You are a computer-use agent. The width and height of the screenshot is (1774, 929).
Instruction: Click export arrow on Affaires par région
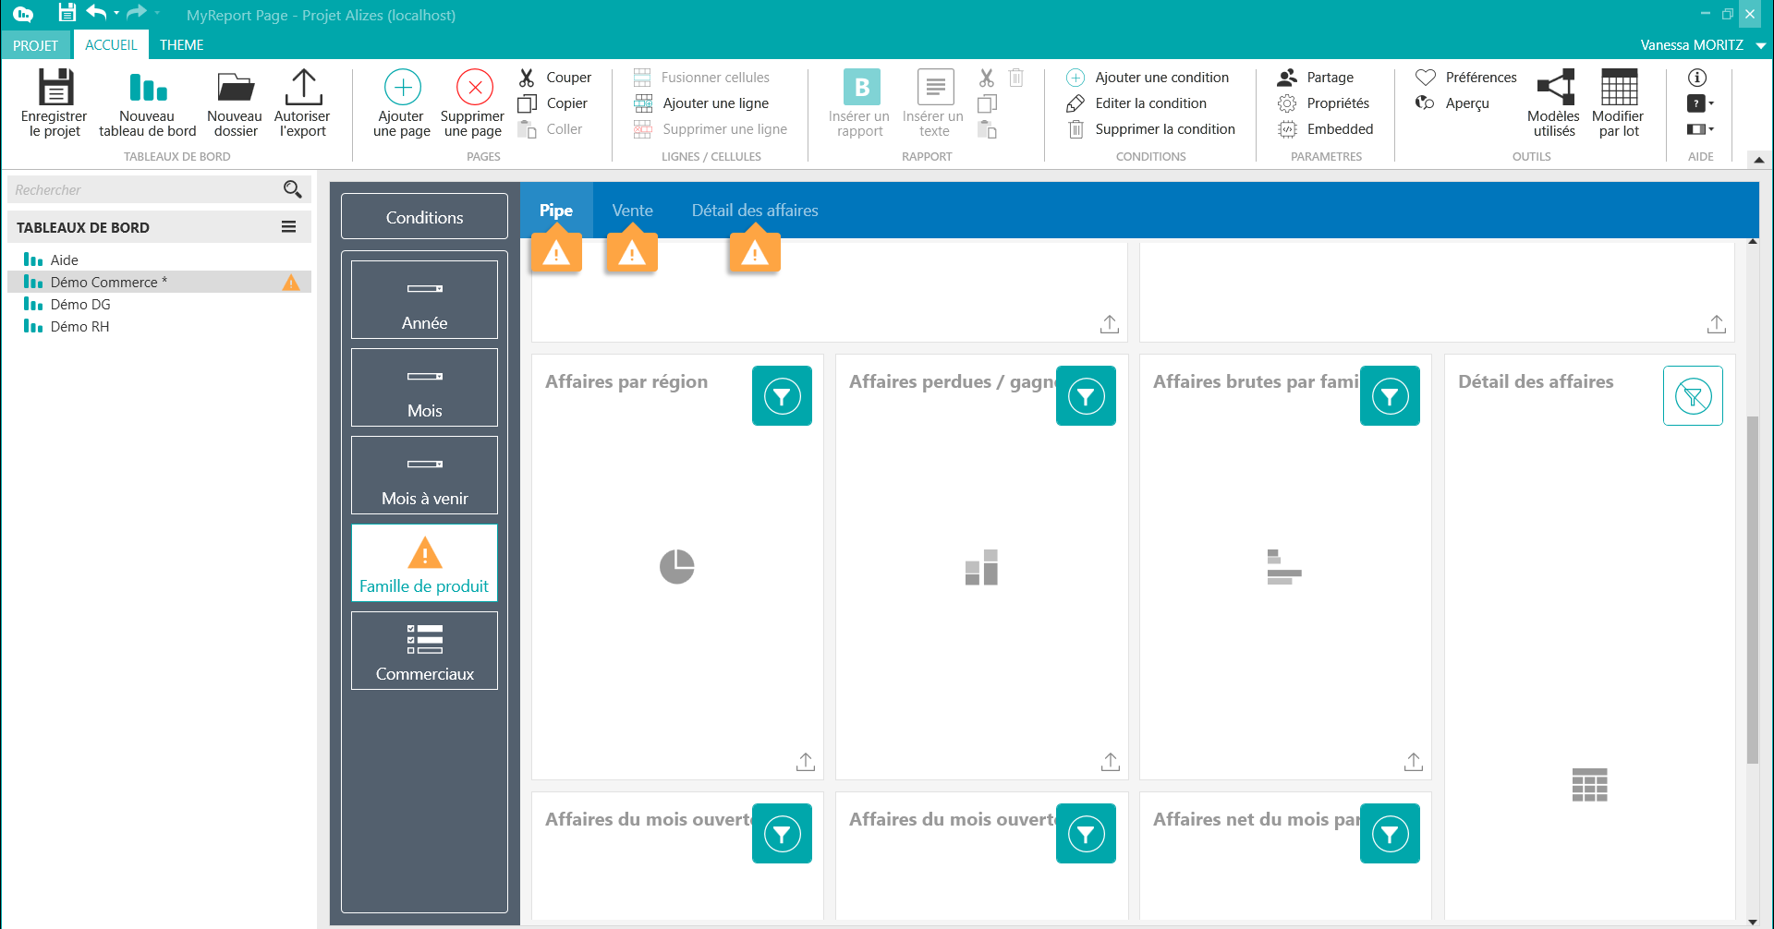click(806, 762)
